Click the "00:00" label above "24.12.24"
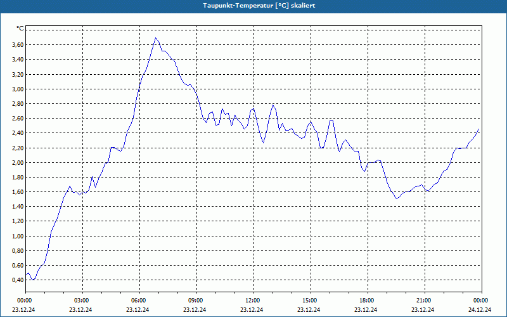This screenshot has height=317, width=507. (x=482, y=301)
